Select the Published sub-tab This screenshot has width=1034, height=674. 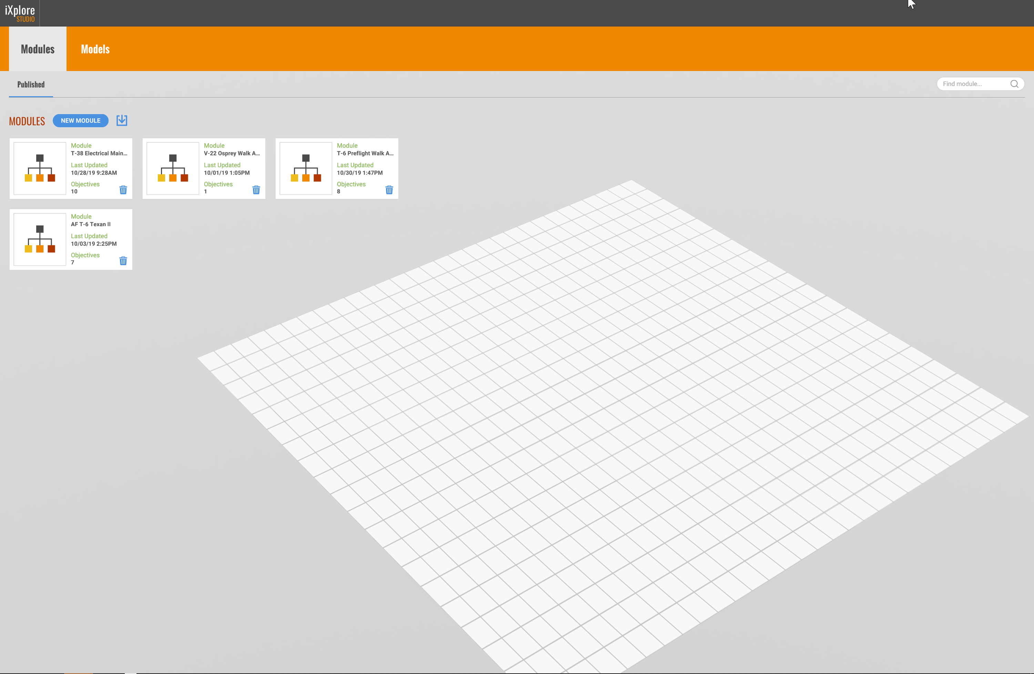pos(31,84)
